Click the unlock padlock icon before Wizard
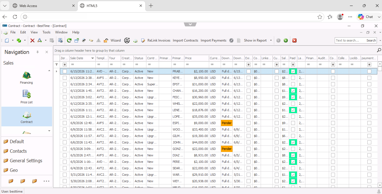This screenshot has height=194, width=382. tap(106, 40)
